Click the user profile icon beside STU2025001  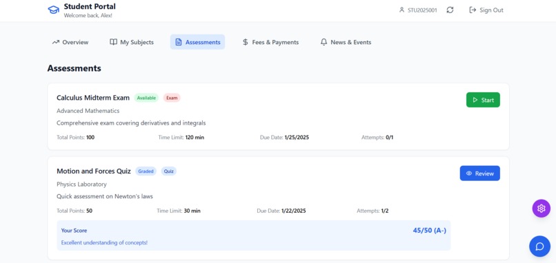tap(401, 10)
